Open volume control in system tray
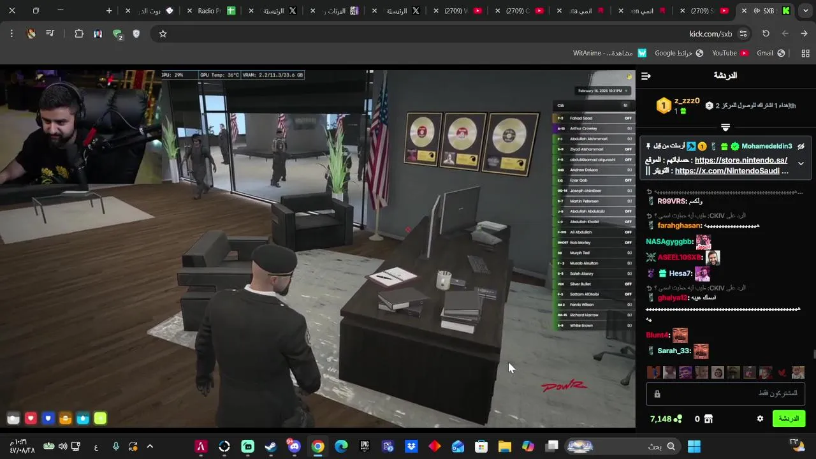Screen dimensions: 816x459 pos(62,446)
